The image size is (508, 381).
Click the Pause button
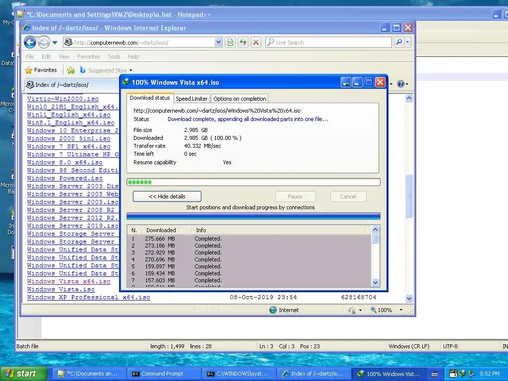pos(295,196)
